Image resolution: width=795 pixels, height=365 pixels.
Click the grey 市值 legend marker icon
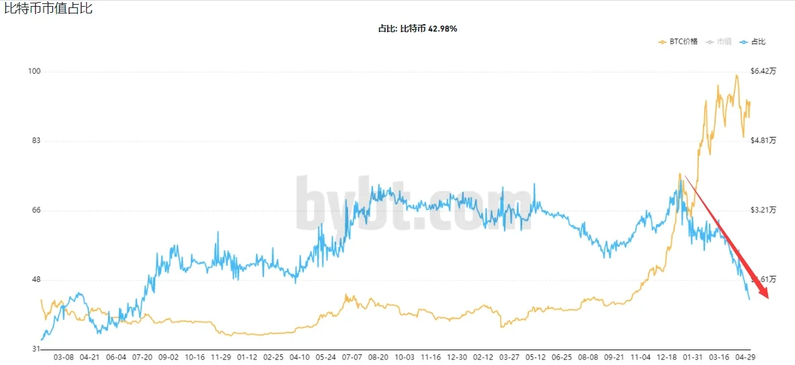tap(709, 42)
